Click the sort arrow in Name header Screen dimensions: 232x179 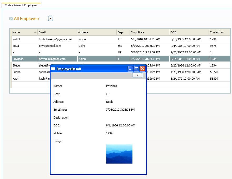(x=35, y=32)
